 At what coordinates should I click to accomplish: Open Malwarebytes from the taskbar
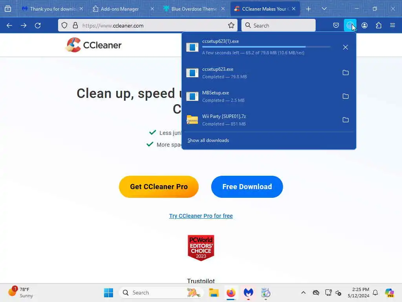[x=249, y=293]
